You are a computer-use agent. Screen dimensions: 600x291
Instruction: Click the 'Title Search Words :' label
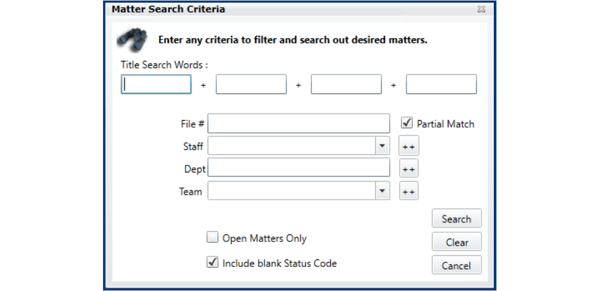[164, 65]
